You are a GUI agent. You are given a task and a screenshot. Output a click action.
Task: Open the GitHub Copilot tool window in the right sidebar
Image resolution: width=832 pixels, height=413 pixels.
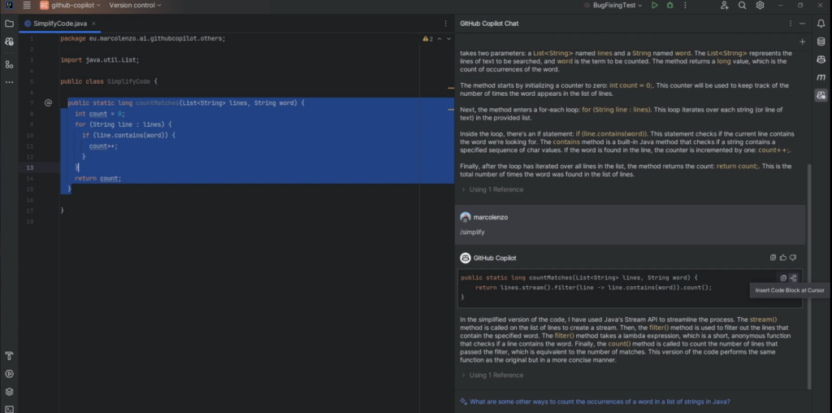click(x=821, y=59)
